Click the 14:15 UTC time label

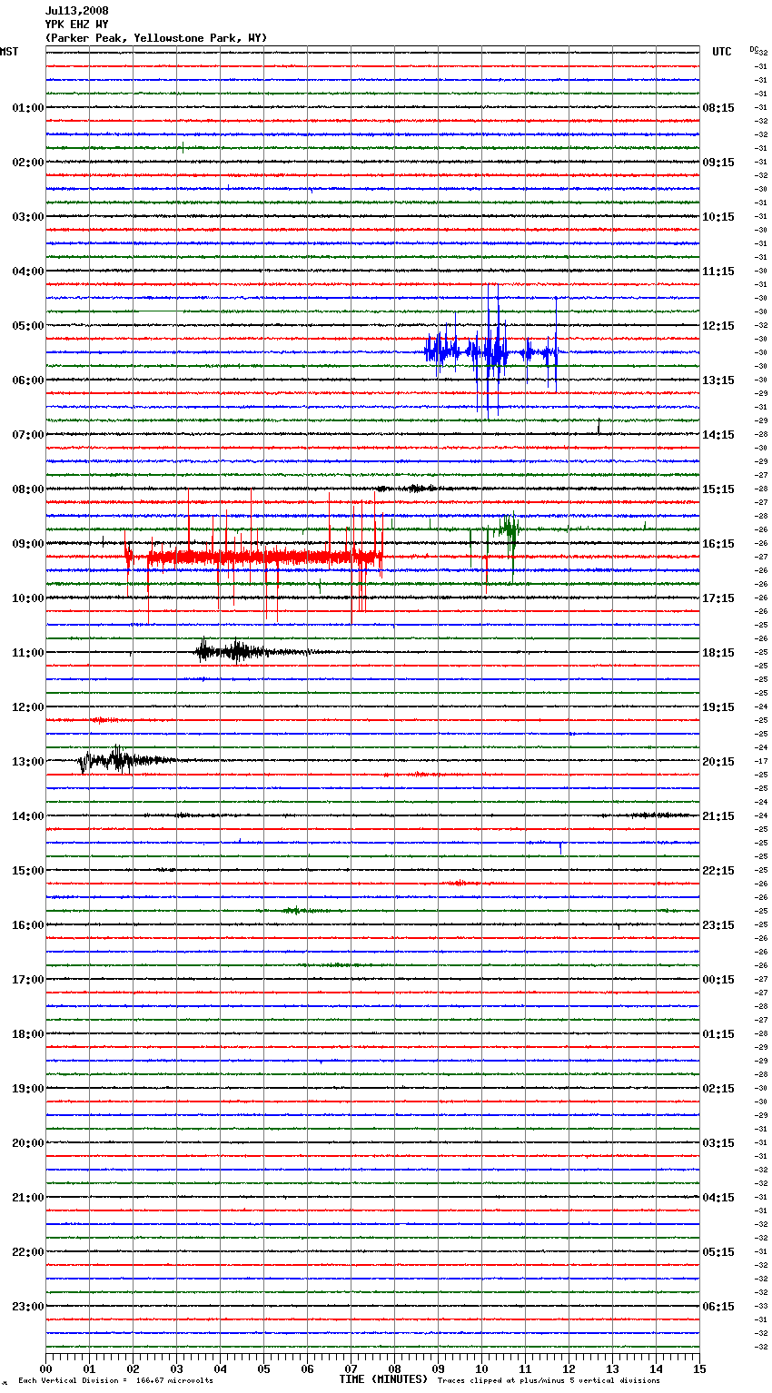click(x=718, y=435)
